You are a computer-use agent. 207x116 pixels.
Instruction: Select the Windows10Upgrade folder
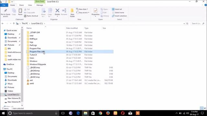click(x=70, y=64)
